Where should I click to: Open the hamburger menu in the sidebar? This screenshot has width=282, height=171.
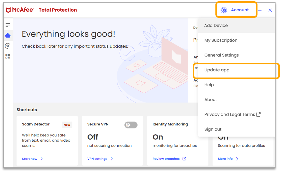point(8,25)
